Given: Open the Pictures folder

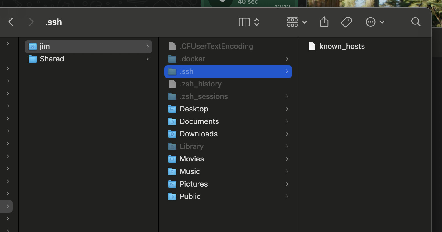Looking at the screenshot, I should tap(228, 184).
